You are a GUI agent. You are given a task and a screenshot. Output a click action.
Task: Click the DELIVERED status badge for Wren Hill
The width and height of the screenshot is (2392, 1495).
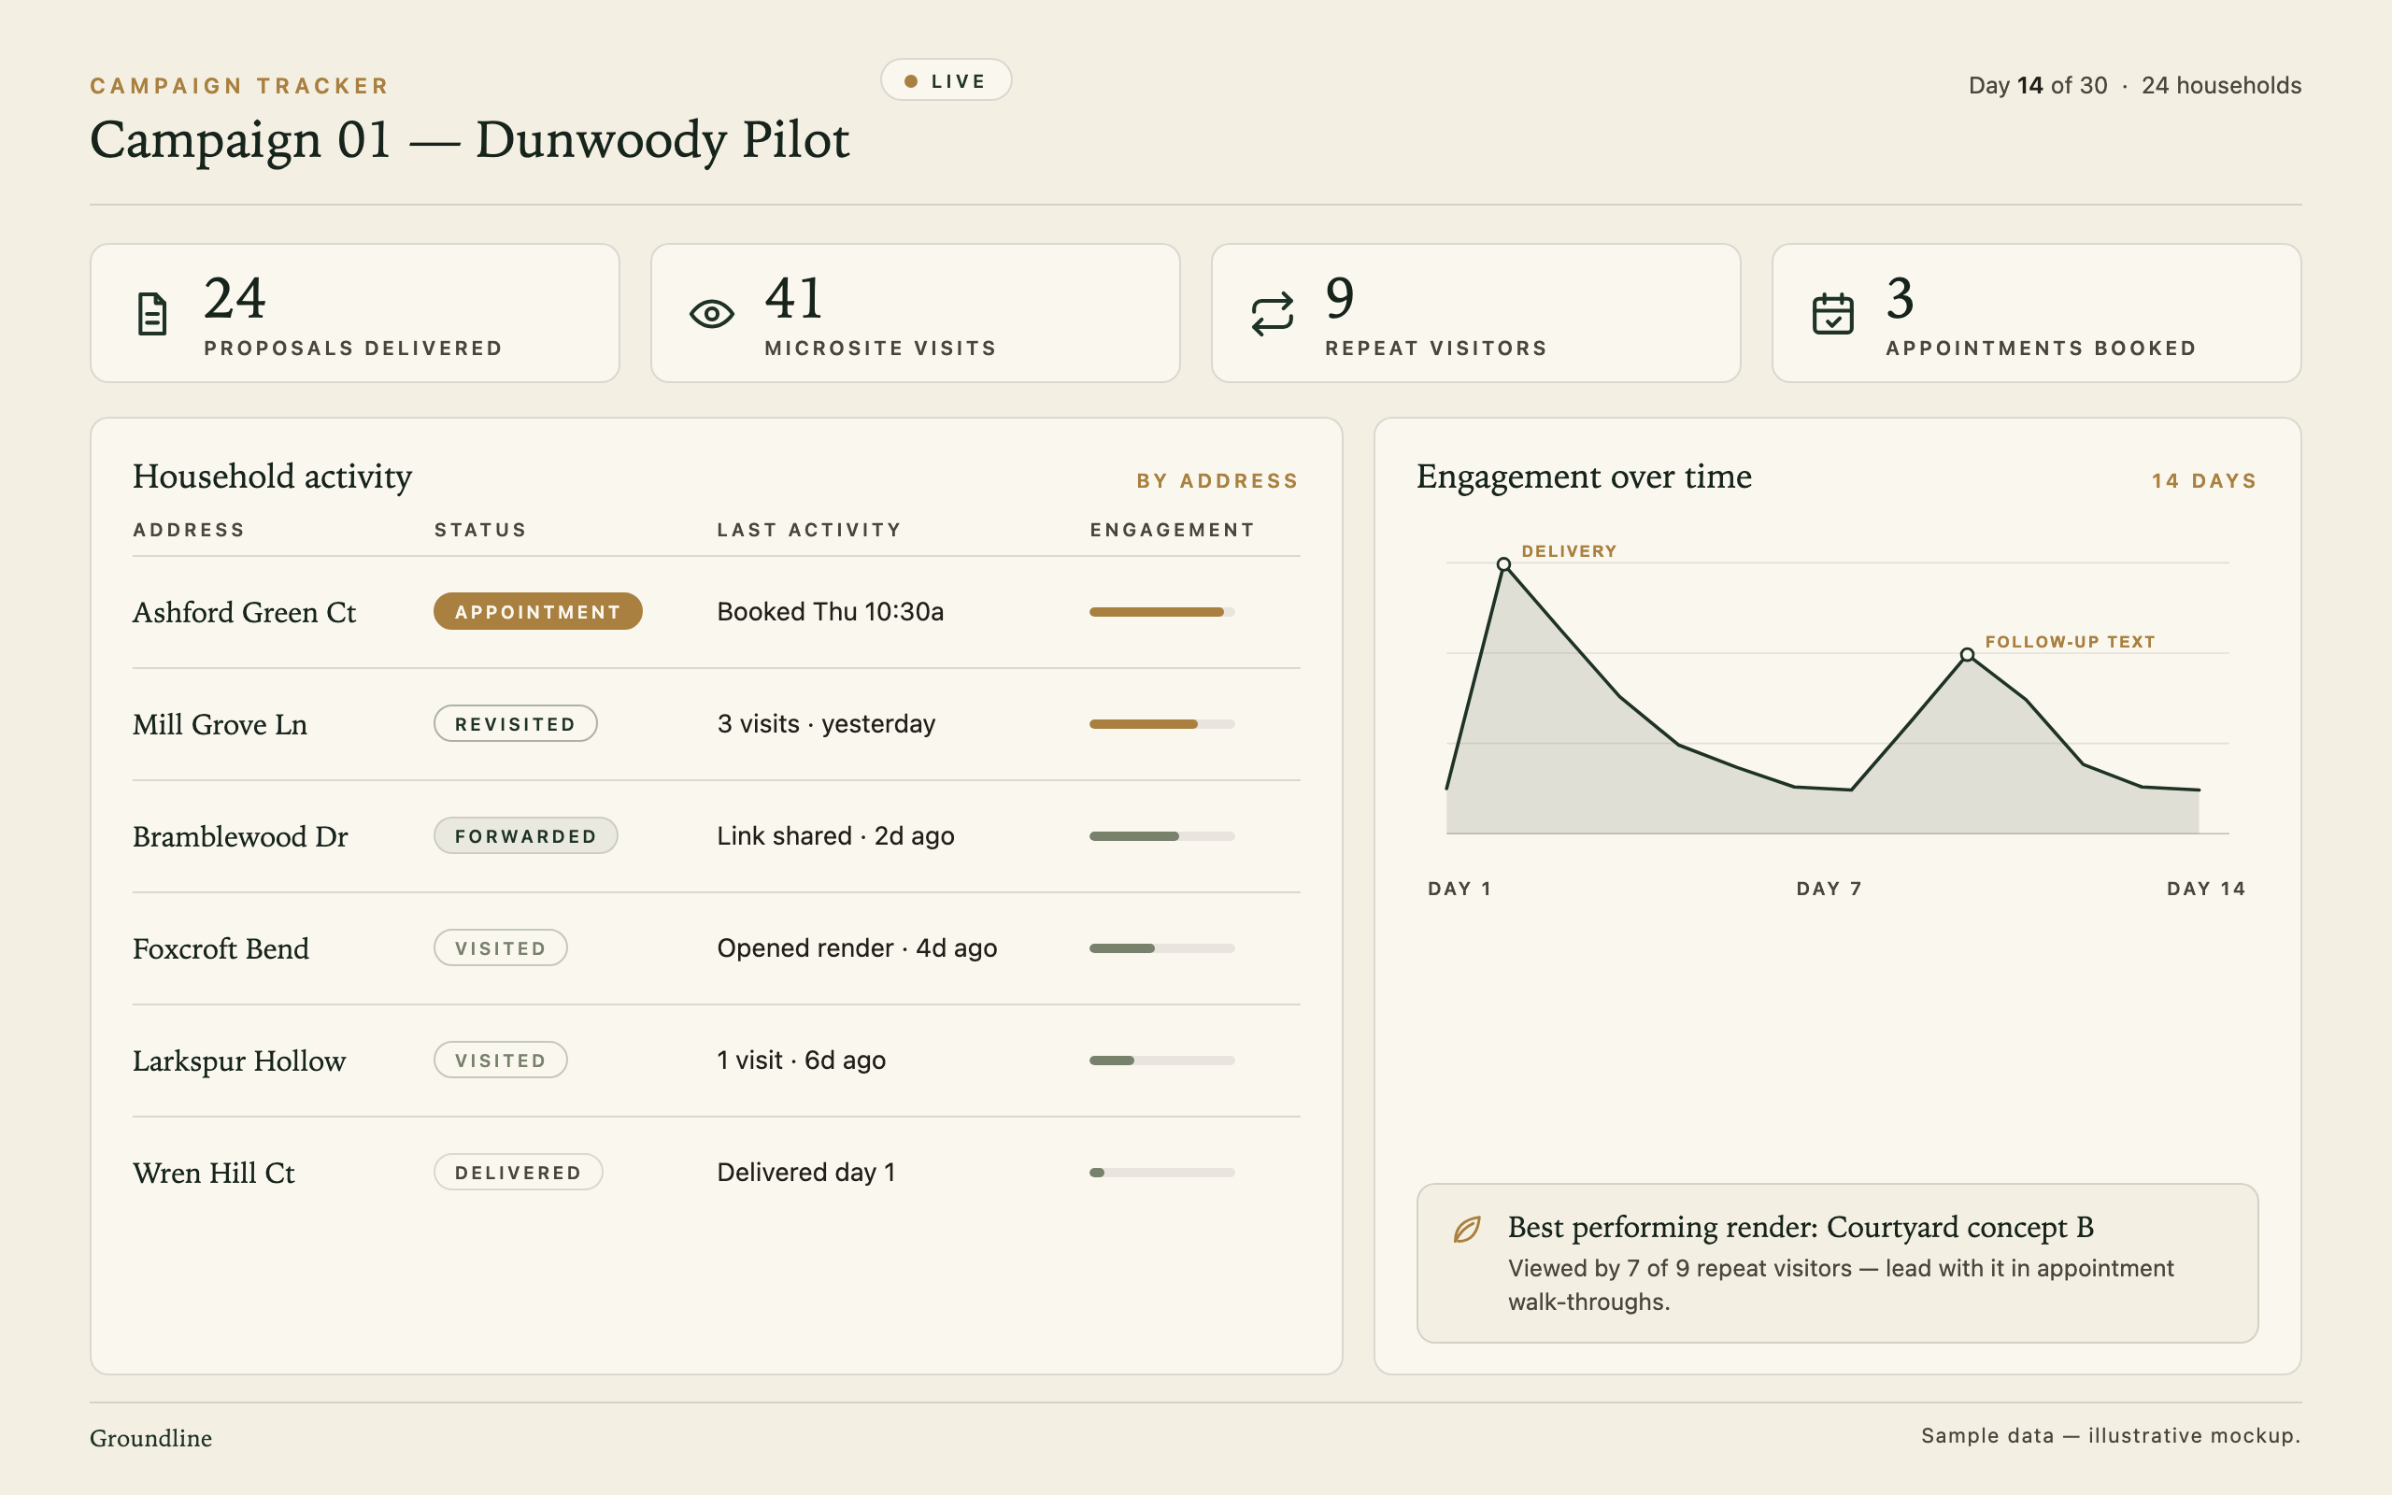click(x=518, y=1173)
